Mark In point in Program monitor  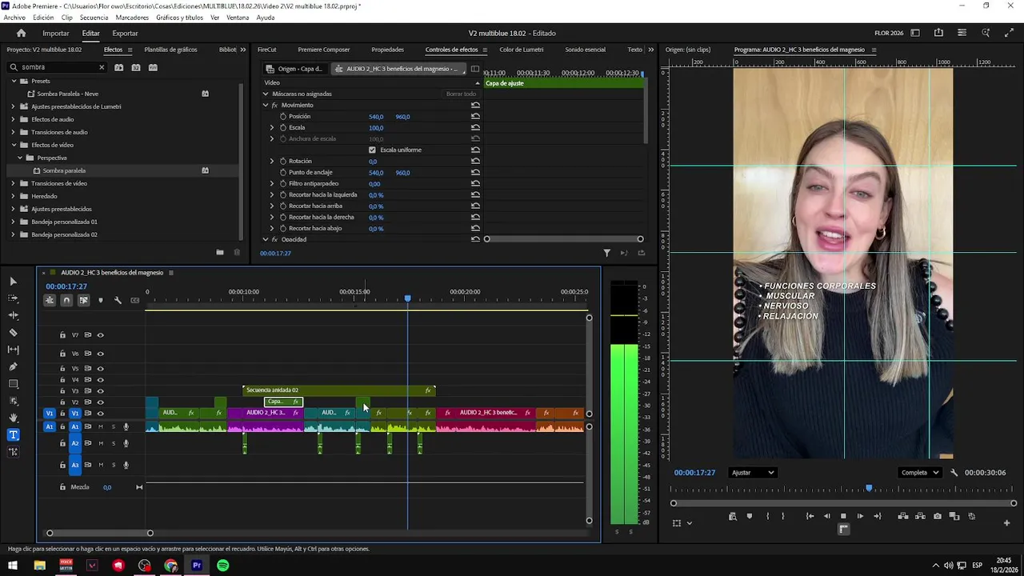tap(768, 516)
